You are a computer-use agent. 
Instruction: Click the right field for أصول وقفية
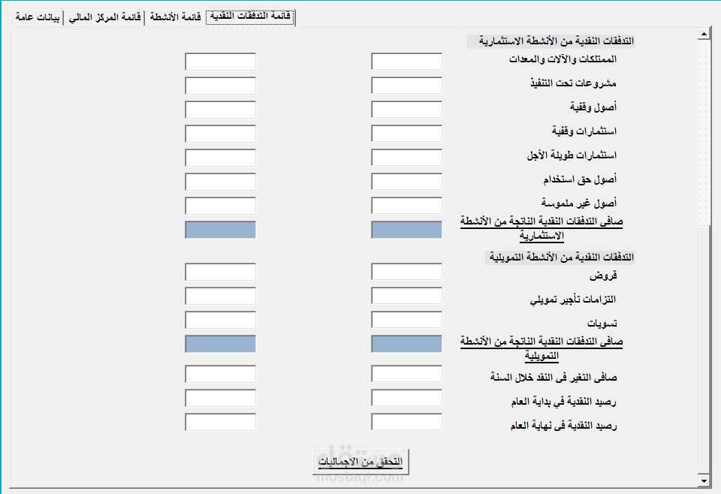pyautogui.click(x=406, y=110)
